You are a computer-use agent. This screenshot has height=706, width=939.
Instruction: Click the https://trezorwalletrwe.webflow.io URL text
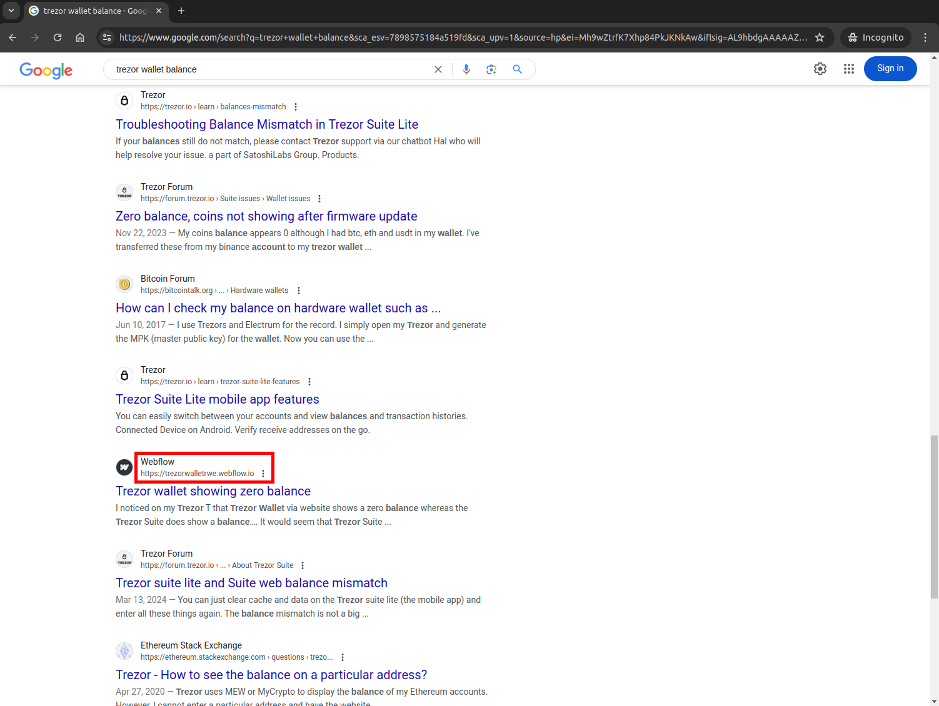click(198, 474)
